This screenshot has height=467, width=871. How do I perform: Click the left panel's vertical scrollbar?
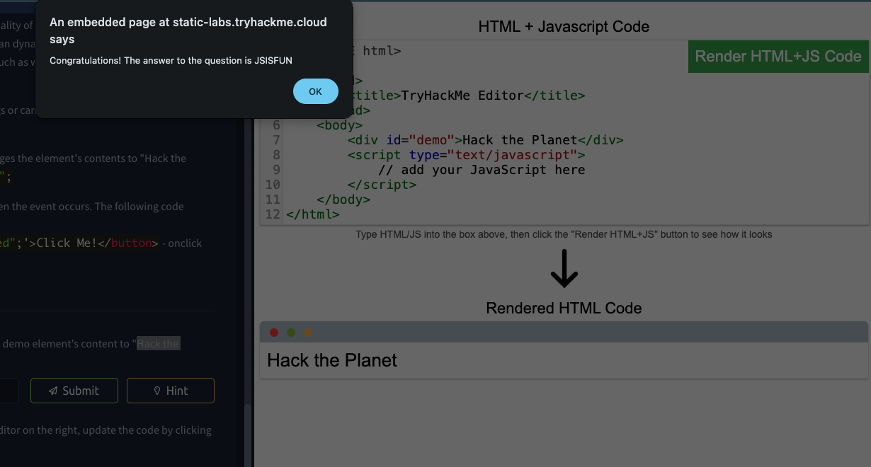tap(248, 433)
